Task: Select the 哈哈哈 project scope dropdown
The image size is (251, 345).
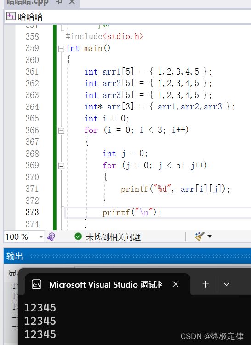Action: coord(128,17)
